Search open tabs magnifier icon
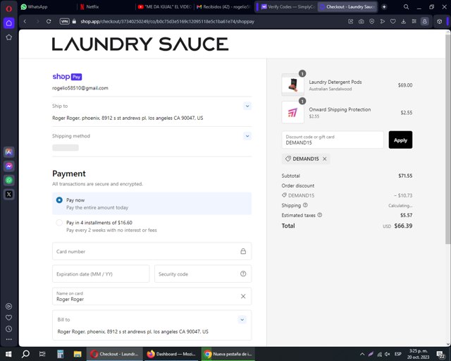 [x=406, y=7]
